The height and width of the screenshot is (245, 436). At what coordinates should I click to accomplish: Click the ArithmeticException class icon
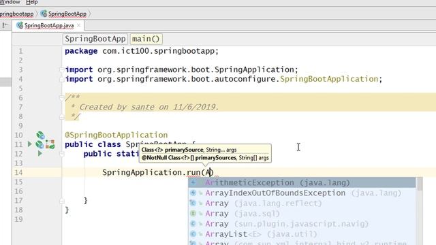tap(193, 183)
